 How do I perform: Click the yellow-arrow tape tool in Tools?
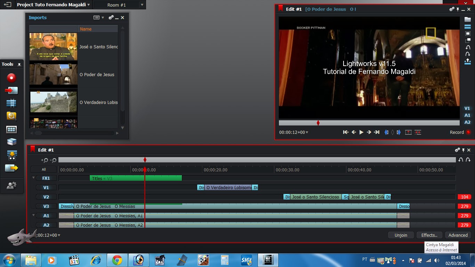point(11,155)
